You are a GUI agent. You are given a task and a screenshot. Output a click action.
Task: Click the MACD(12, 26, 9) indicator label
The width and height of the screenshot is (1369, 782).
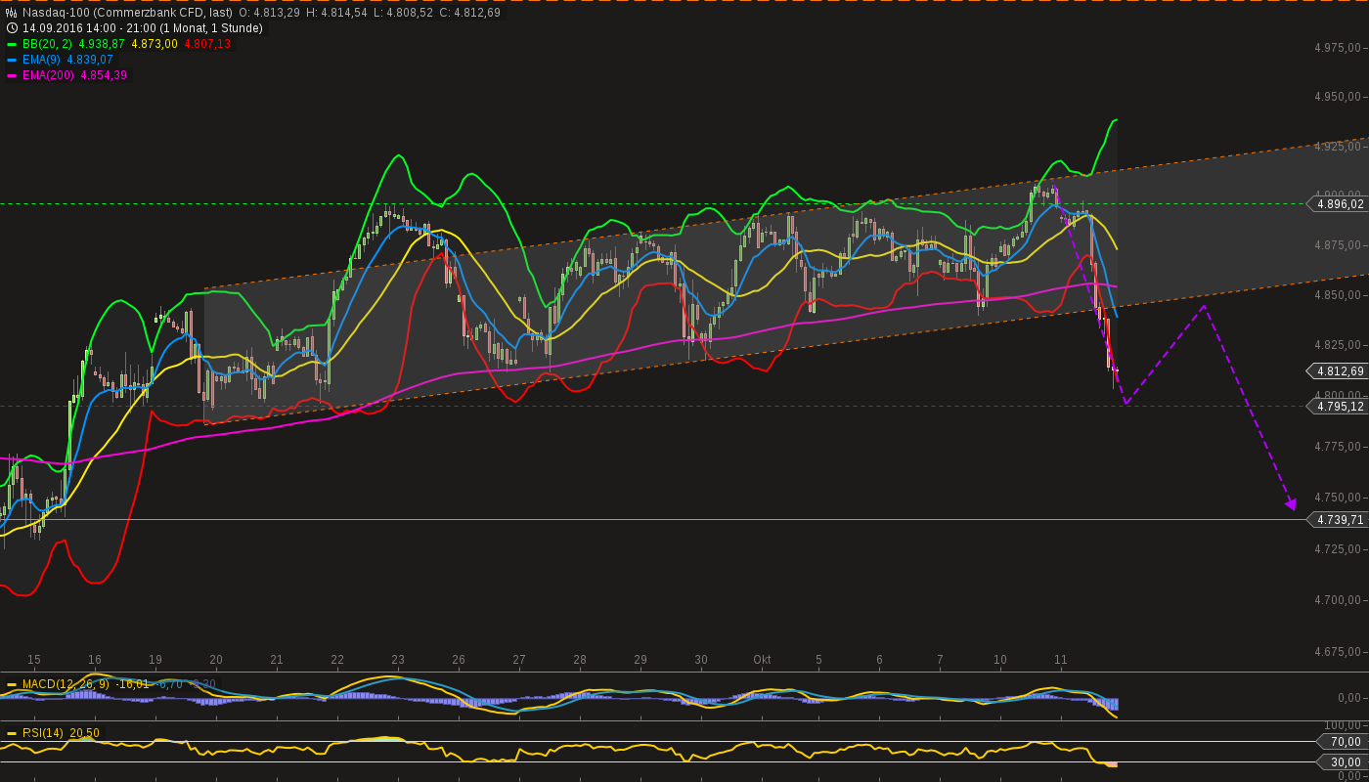(x=66, y=684)
